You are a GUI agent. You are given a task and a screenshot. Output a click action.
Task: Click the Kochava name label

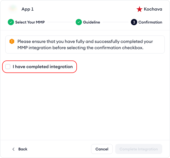tap(153, 9)
